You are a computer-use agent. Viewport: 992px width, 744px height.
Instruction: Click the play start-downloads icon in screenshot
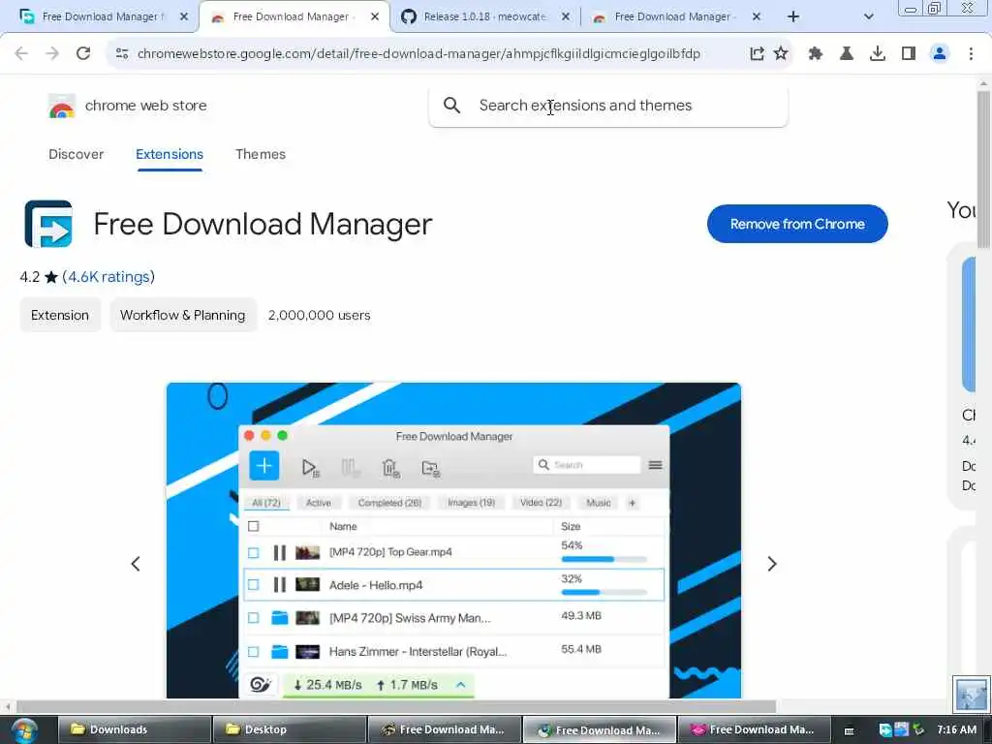pos(310,468)
